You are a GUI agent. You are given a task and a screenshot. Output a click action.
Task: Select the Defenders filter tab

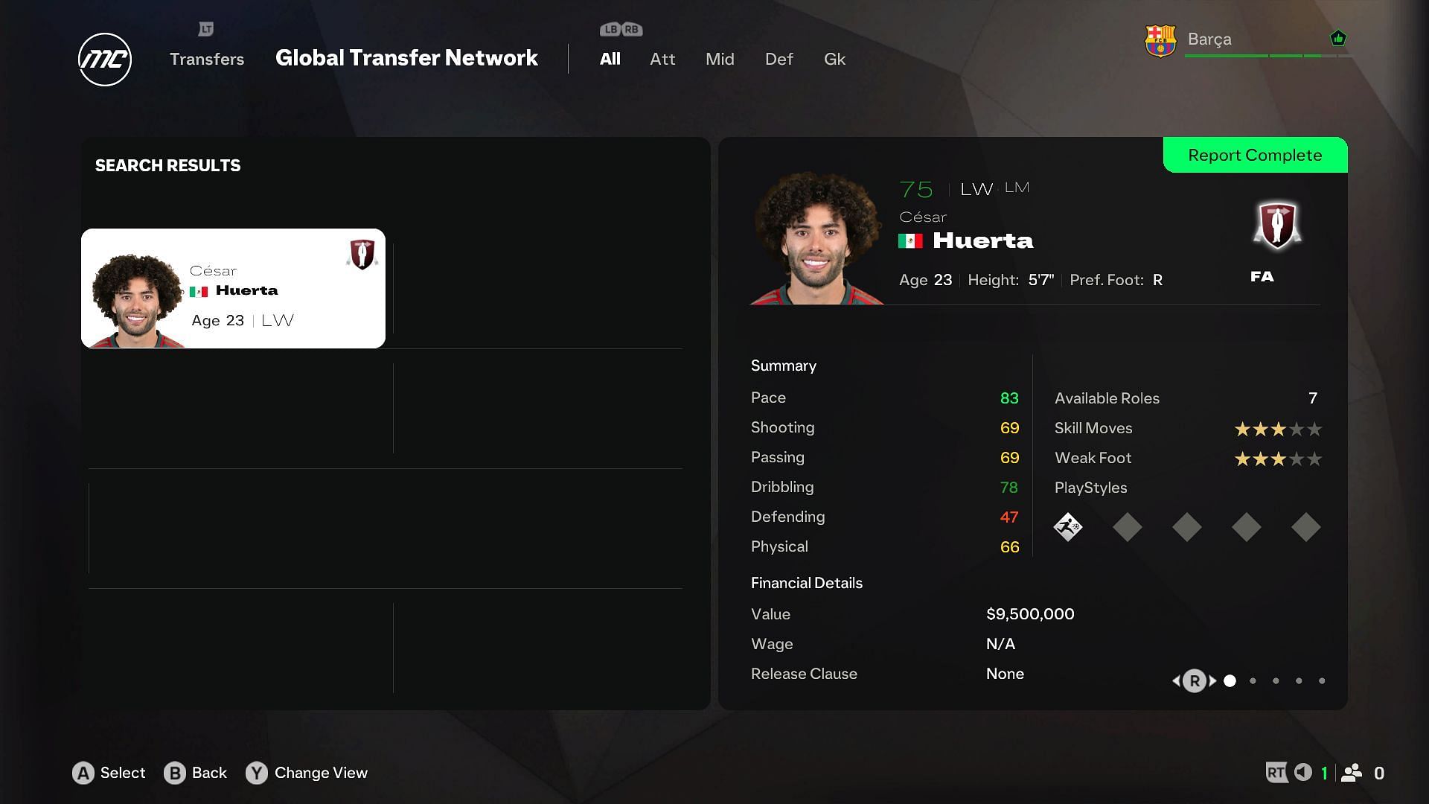tap(779, 59)
